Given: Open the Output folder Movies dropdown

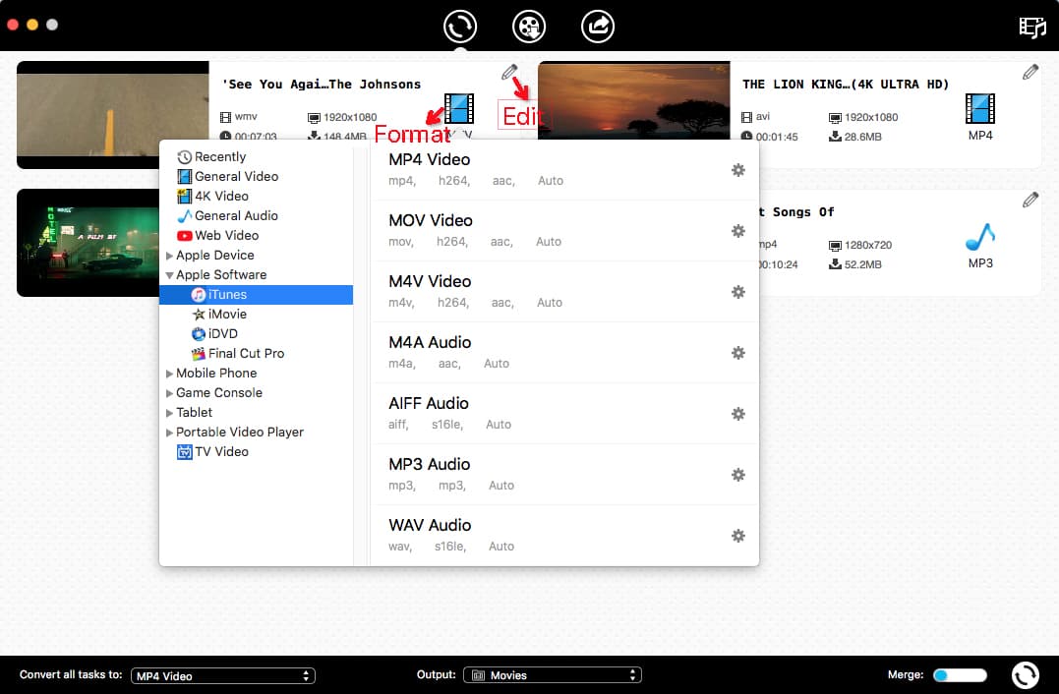Looking at the screenshot, I should 553,675.
